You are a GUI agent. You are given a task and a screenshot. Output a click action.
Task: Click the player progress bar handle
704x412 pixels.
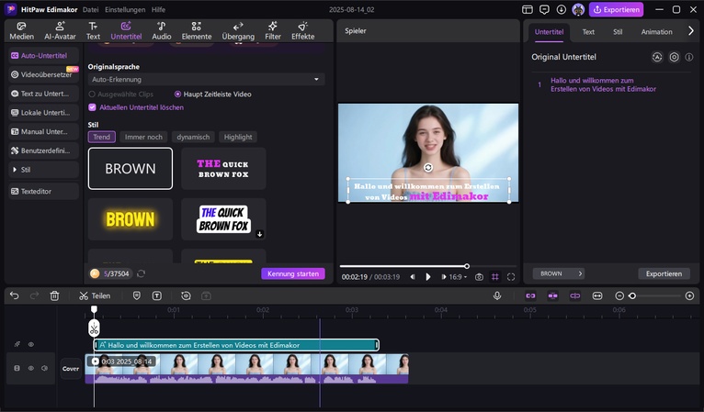(x=467, y=266)
